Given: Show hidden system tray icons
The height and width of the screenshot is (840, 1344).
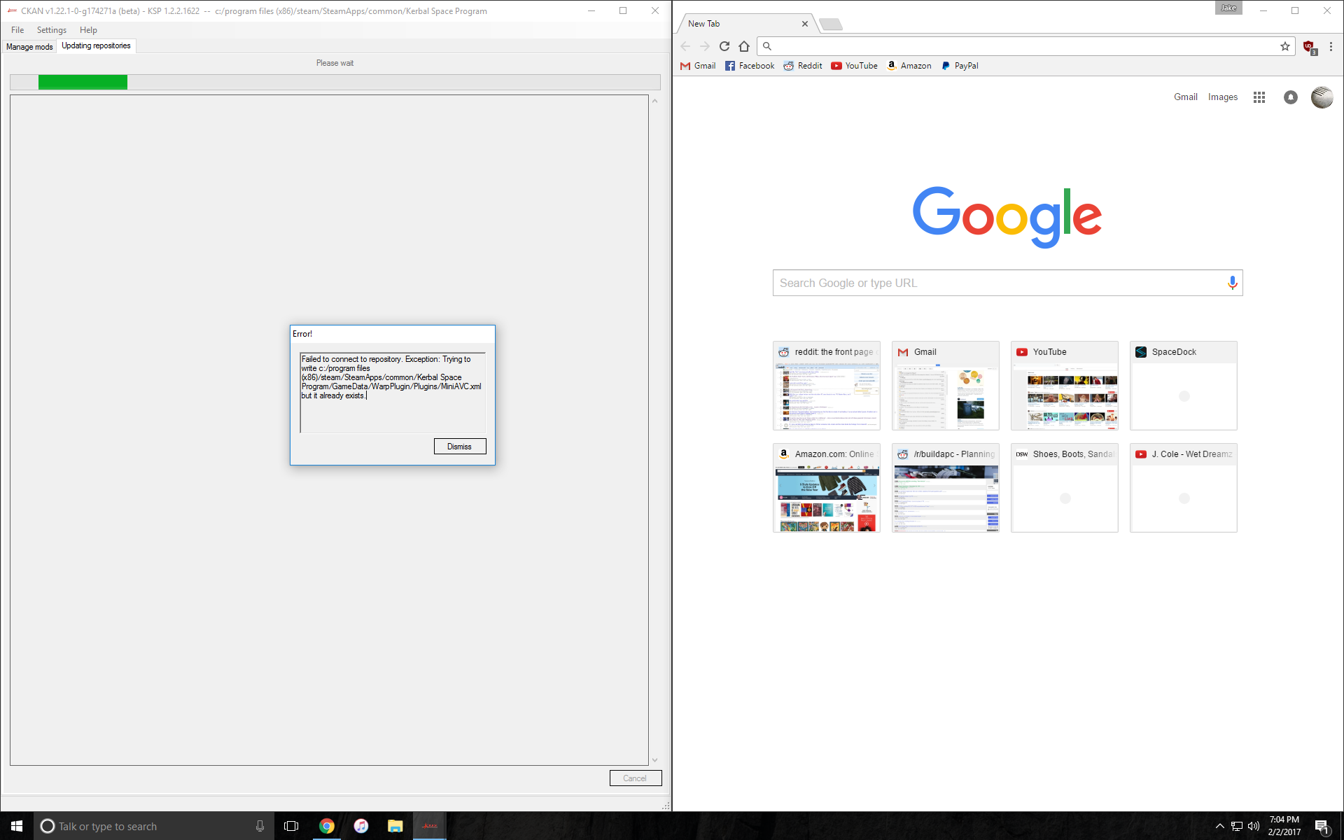Looking at the screenshot, I should [x=1219, y=826].
